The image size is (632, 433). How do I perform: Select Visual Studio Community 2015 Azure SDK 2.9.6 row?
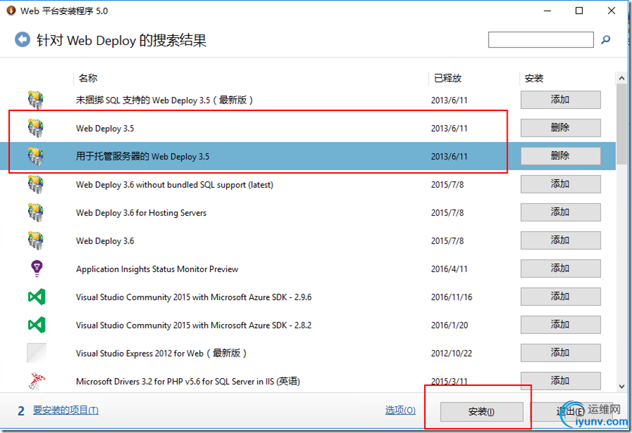(194, 297)
